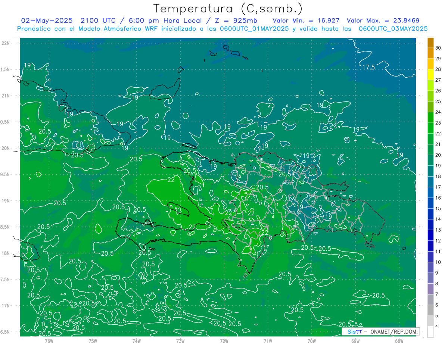Click the "19N" latitude axis label
Viewport: 448px width, 346px height.
[6, 201]
